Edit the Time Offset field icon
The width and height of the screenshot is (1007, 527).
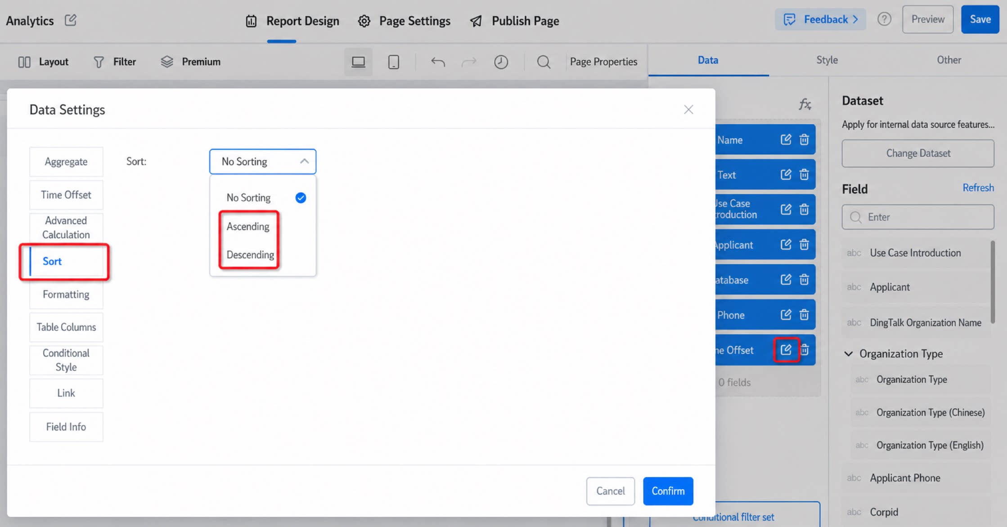(786, 350)
